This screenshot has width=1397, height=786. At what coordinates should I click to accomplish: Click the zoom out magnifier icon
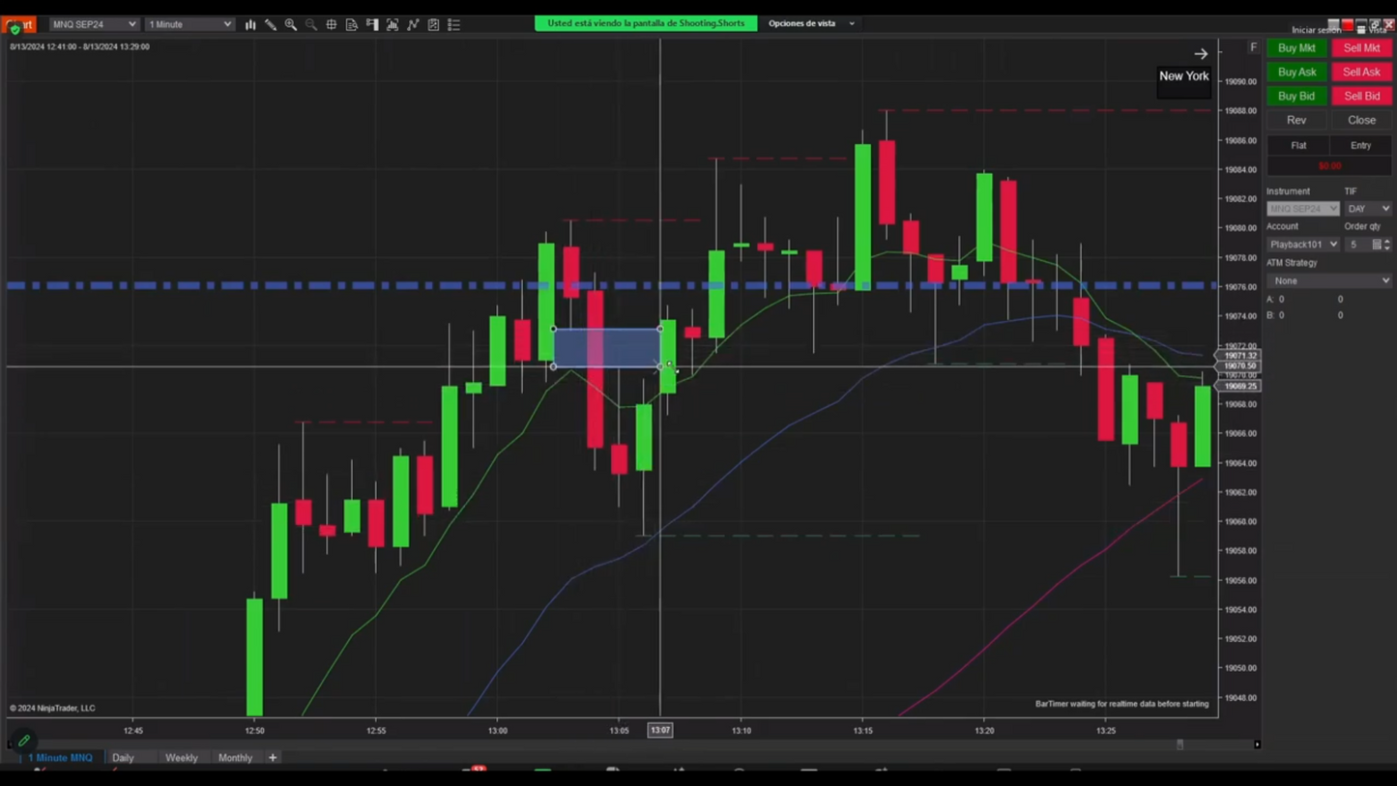point(311,24)
